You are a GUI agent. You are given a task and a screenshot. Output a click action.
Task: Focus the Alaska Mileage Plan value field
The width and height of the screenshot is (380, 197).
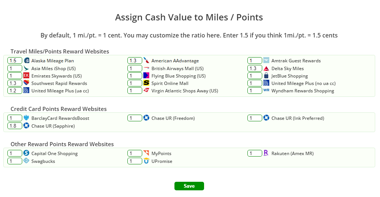15,61
